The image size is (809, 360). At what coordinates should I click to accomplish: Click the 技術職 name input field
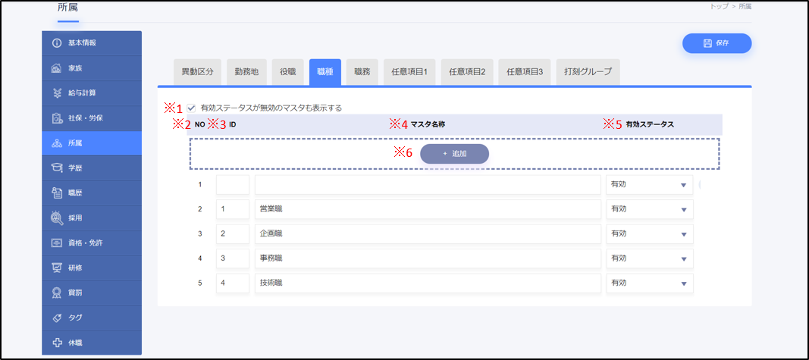coord(428,283)
